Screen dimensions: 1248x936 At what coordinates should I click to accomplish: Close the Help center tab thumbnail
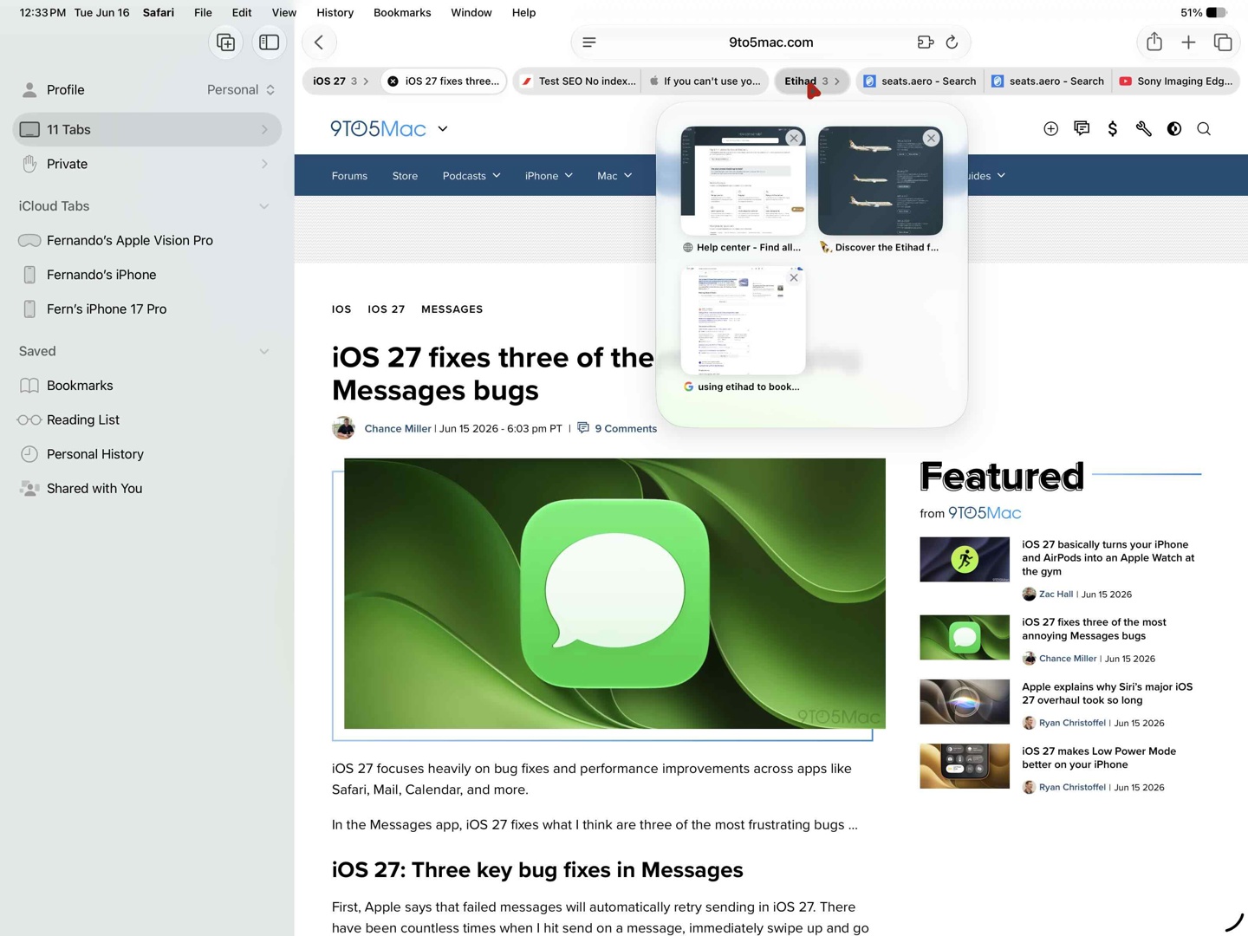(794, 138)
